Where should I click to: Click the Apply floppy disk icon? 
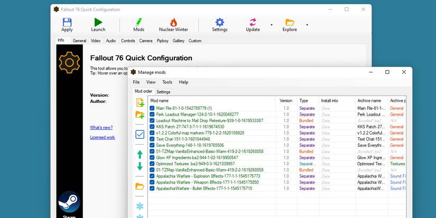tap(67, 22)
